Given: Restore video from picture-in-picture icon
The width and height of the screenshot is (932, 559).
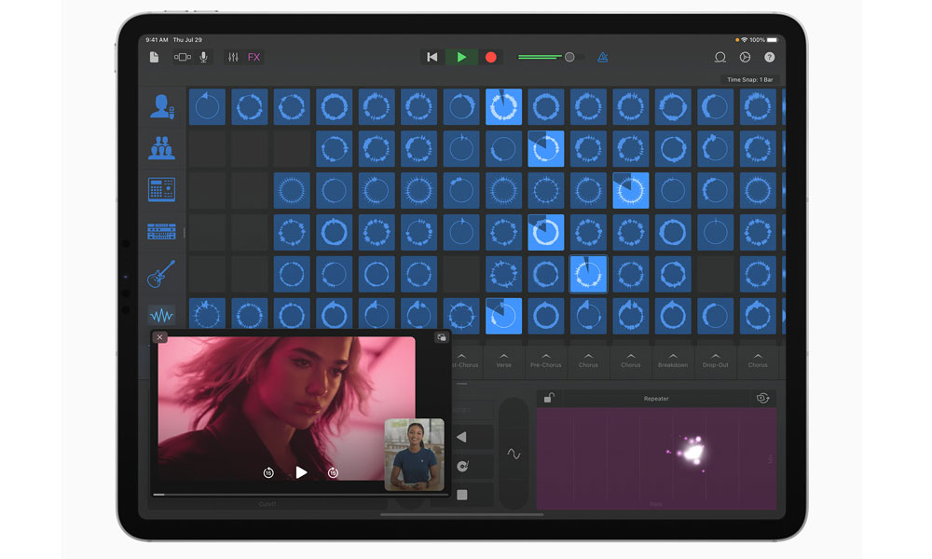Looking at the screenshot, I should tap(442, 337).
